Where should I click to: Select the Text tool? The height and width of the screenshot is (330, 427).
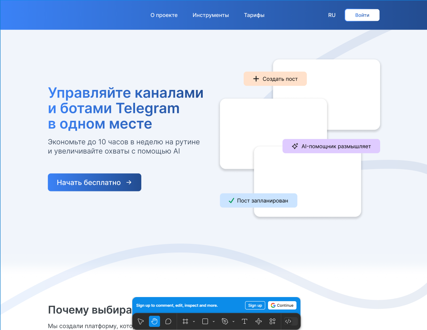pos(244,321)
